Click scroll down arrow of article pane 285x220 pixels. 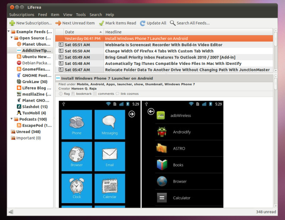pos(276,206)
